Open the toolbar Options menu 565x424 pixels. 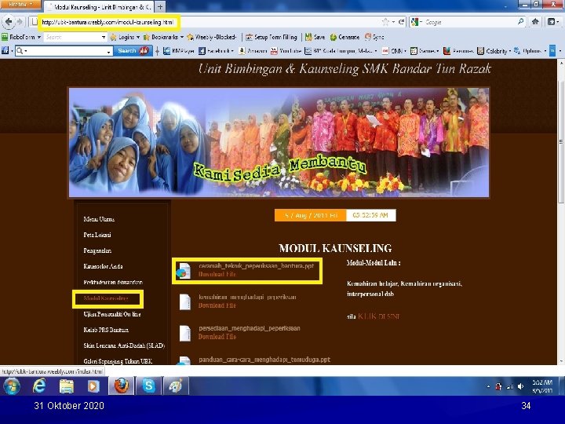[x=530, y=51]
